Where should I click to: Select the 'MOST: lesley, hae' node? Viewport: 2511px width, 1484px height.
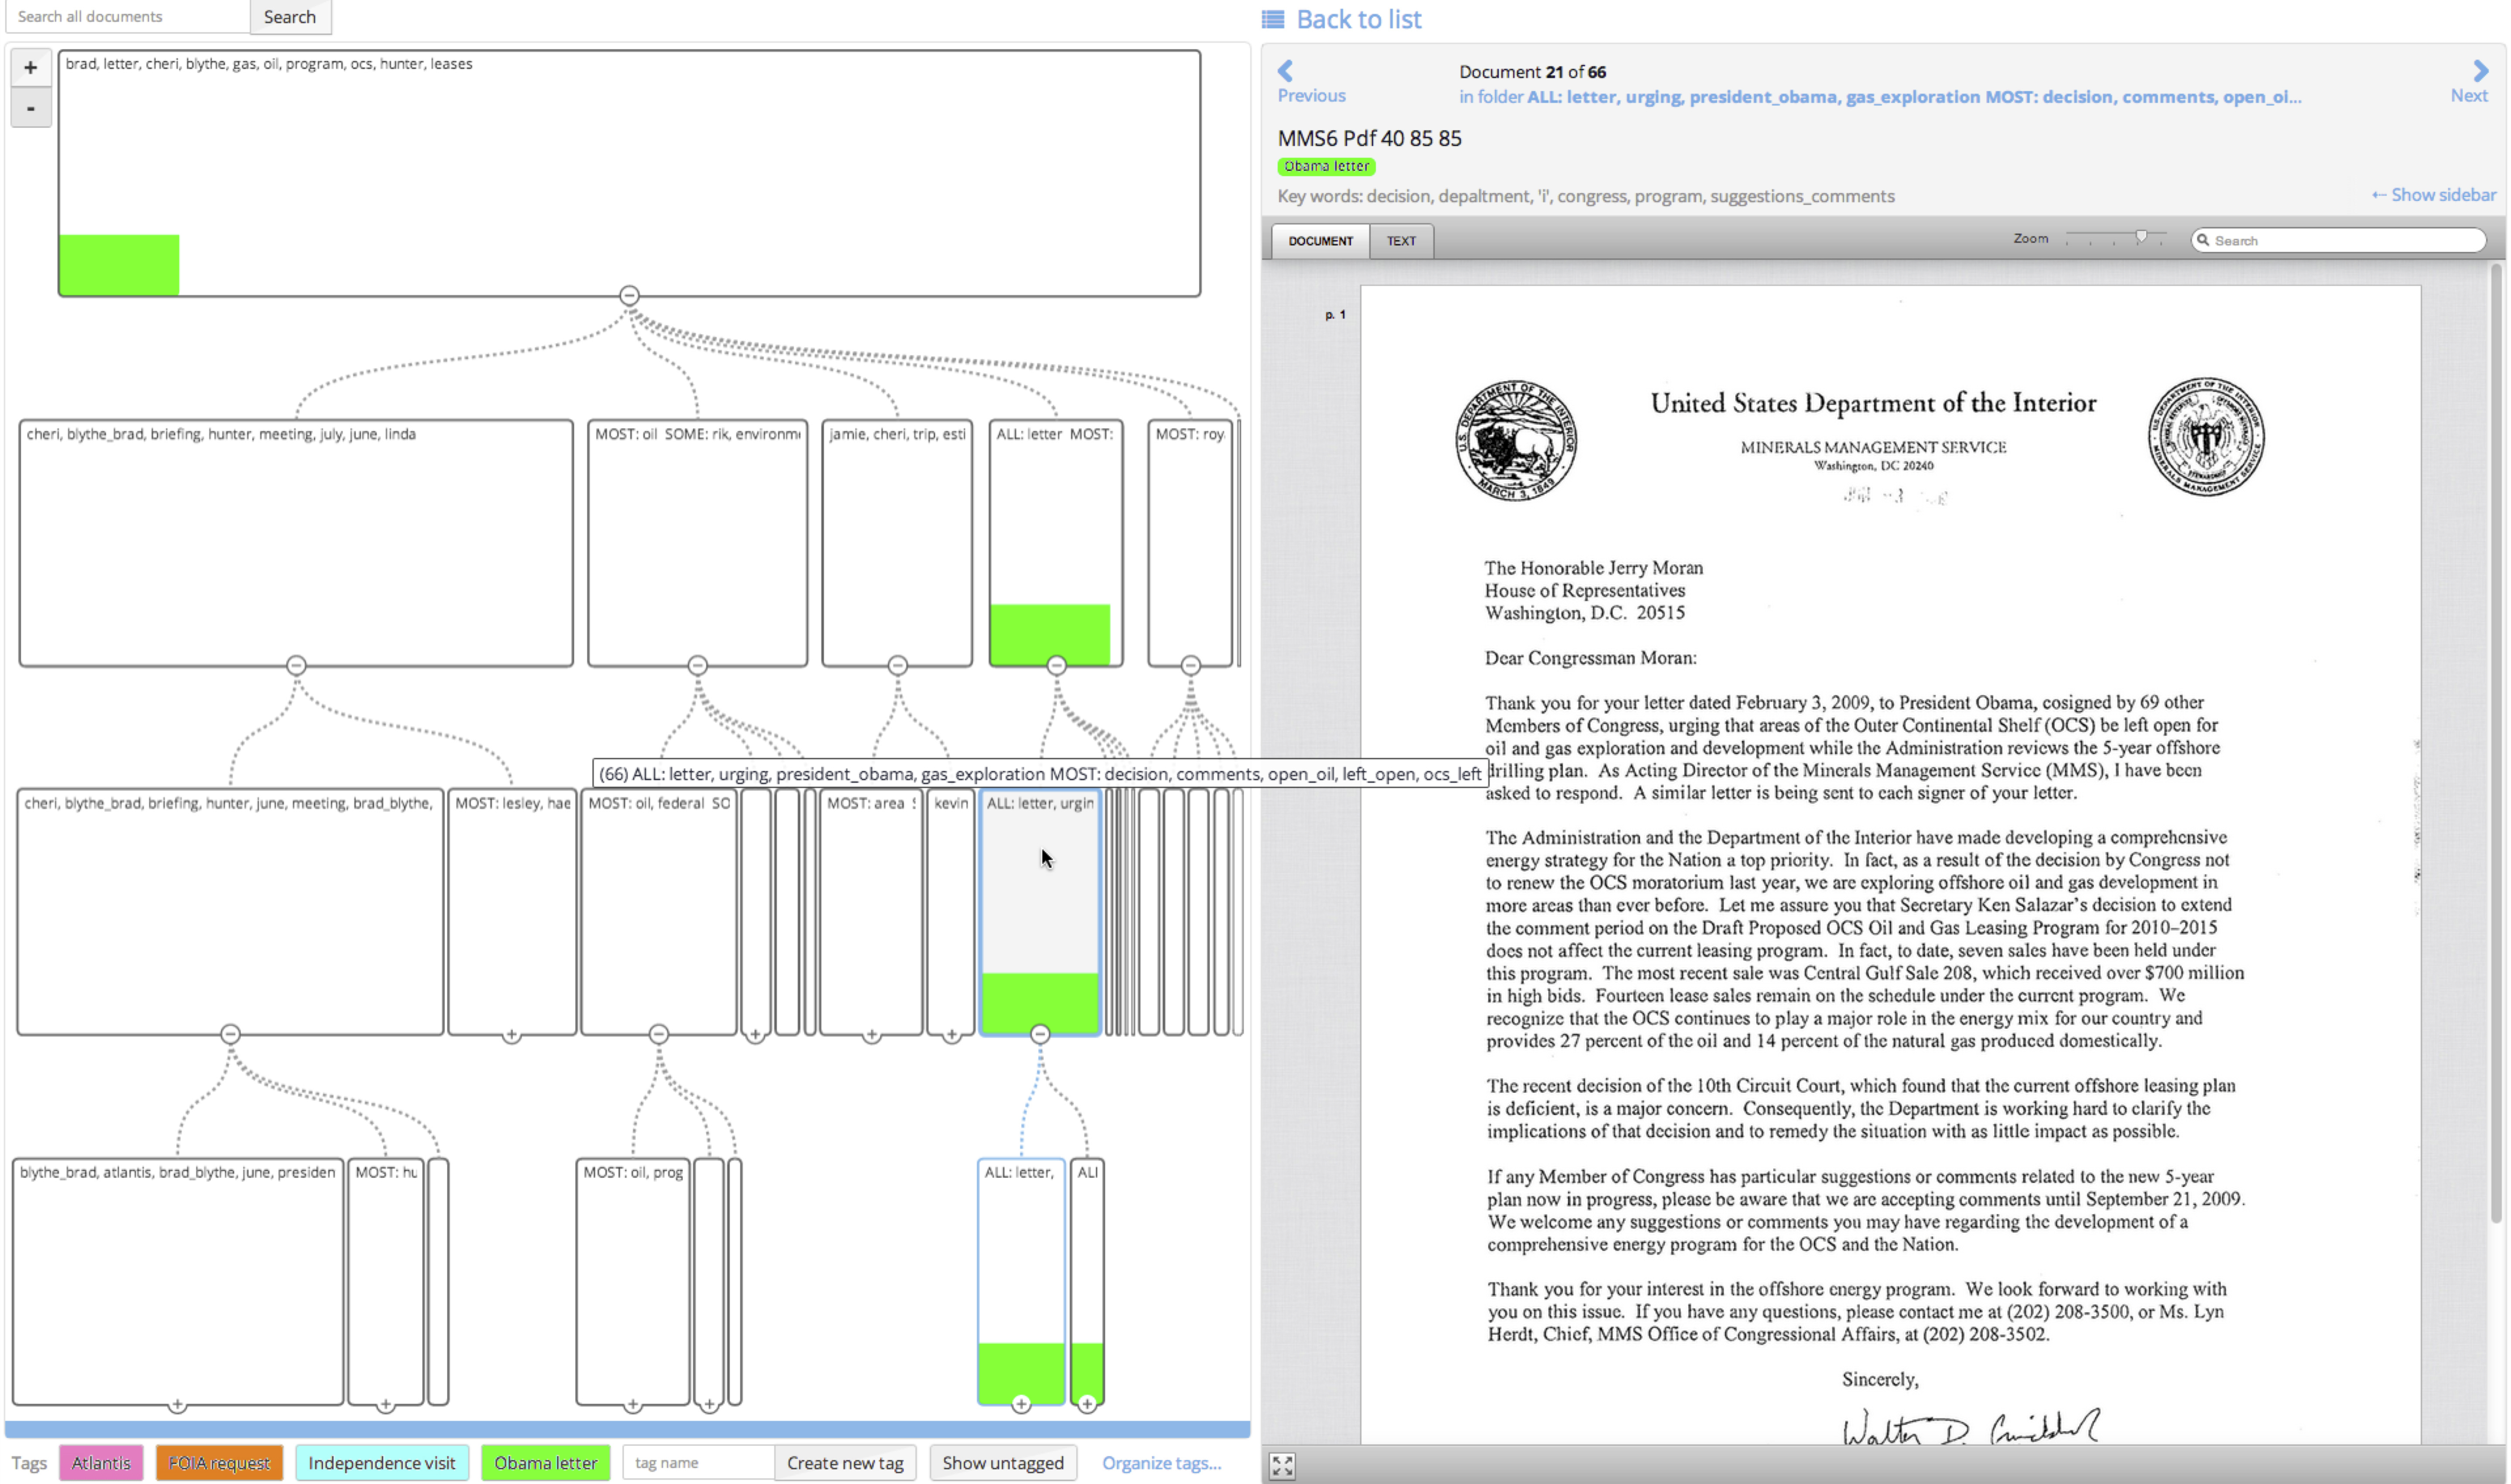pyautogui.click(x=512, y=912)
